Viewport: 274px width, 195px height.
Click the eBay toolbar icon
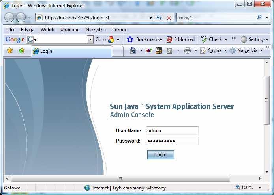[x=149, y=50]
